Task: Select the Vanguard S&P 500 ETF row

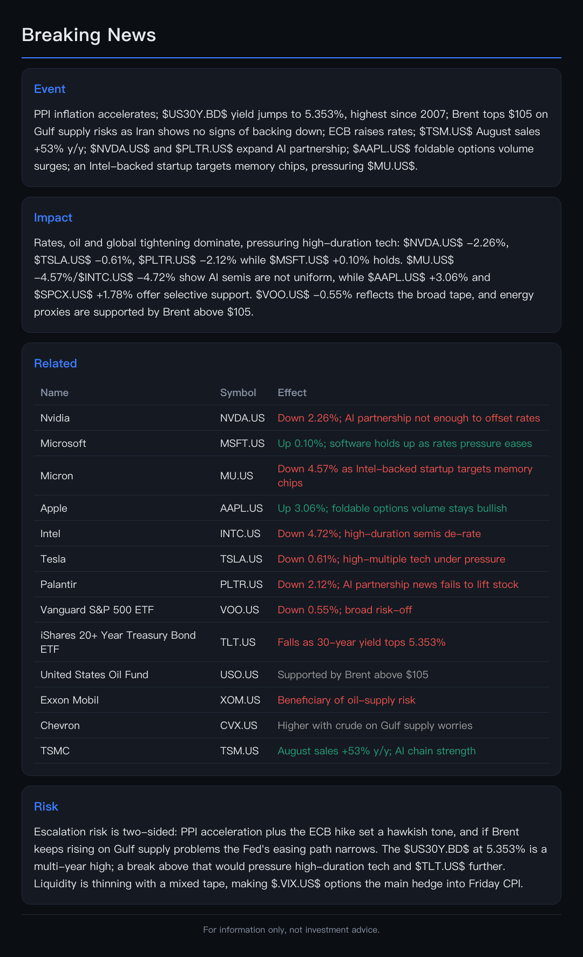Action: pos(291,610)
